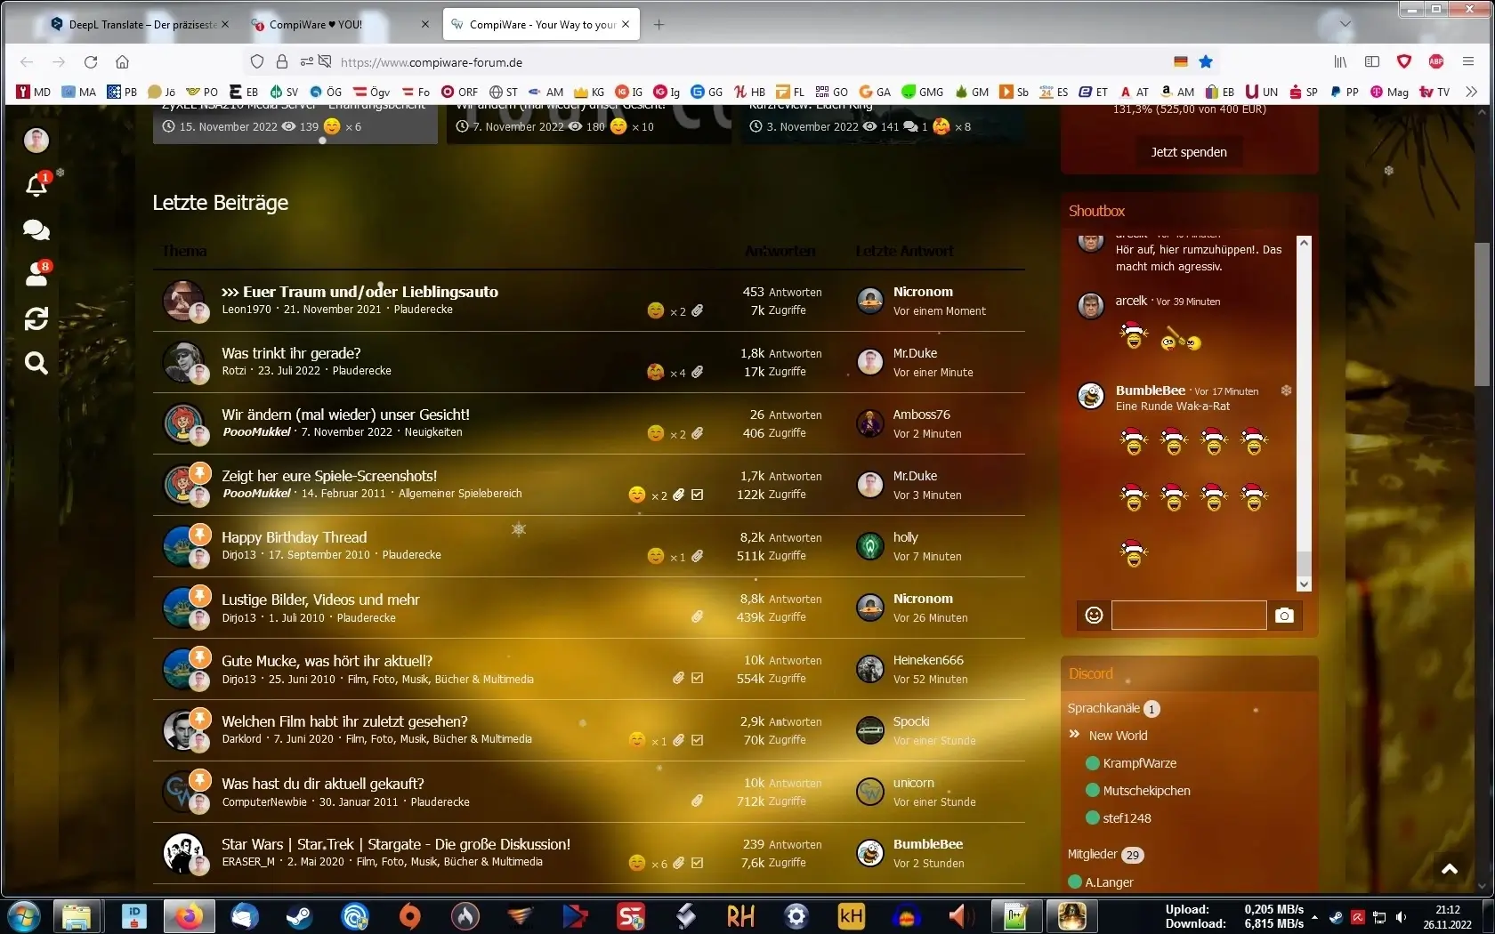Open the ORF bookmark
Screen dimensions: 1495x934
click(x=459, y=92)
